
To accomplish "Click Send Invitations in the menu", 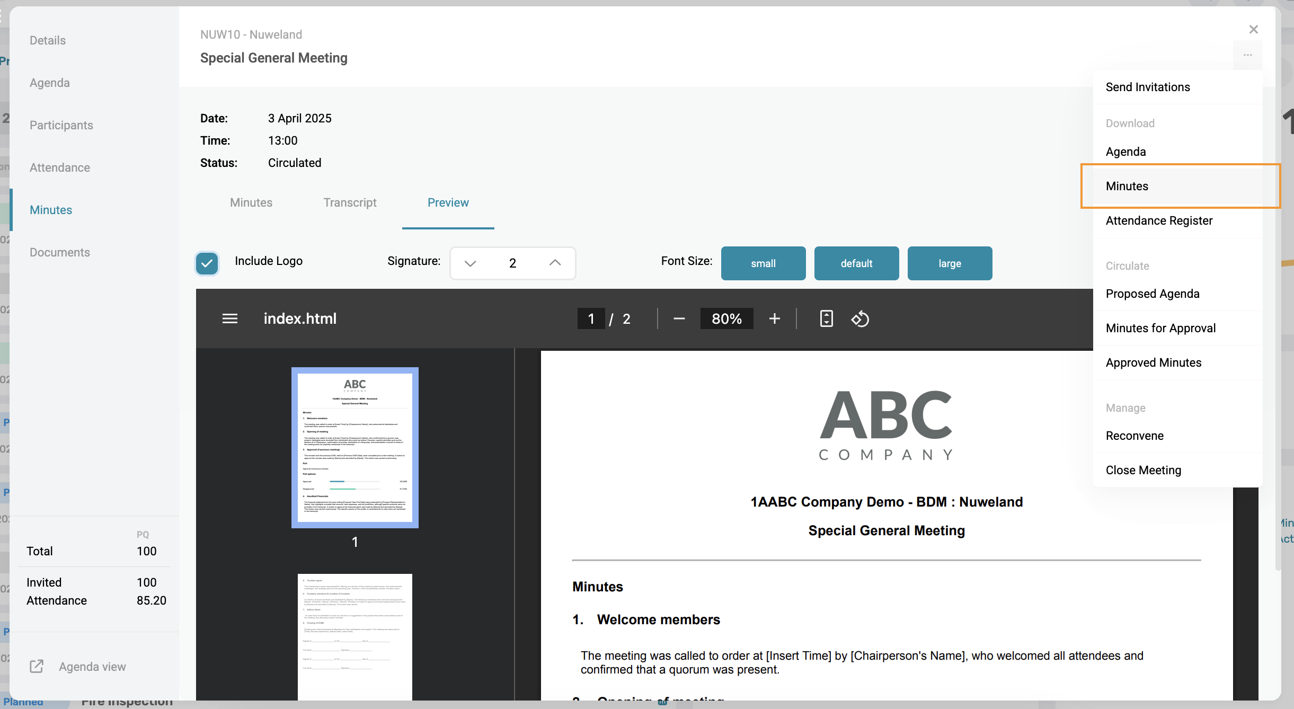I will tap(1148, 87).
